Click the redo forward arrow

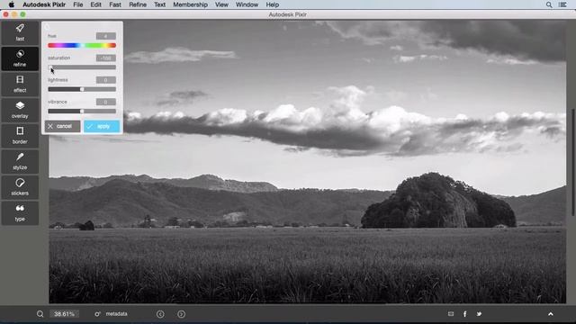[181, 314]
